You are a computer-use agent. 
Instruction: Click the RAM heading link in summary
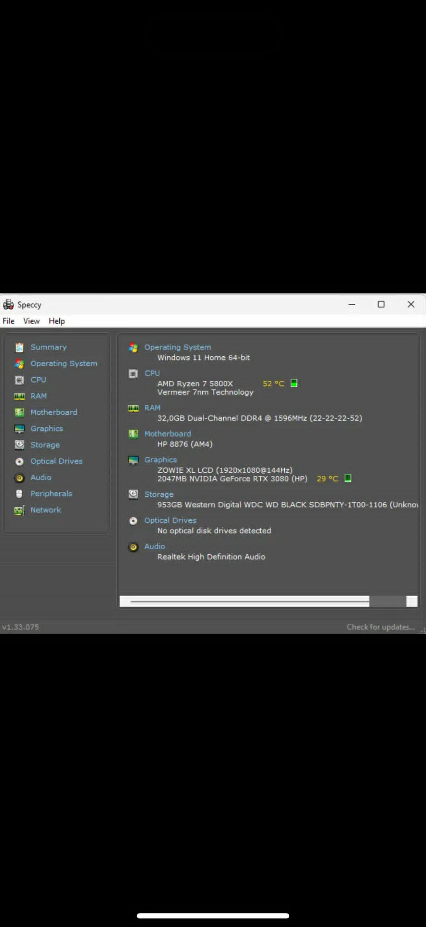pyautogui.click(x=152, y=408)
